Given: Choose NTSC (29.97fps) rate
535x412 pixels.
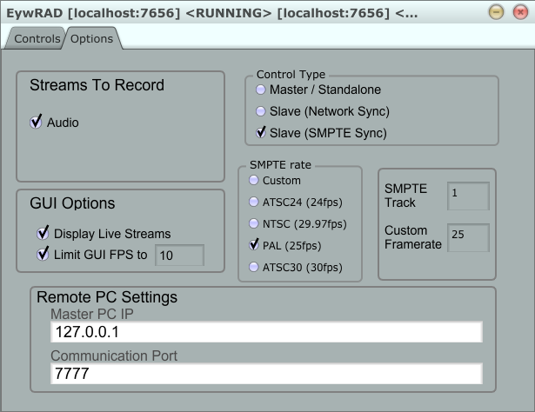Looking at the screenshot, I should point(253,223).
